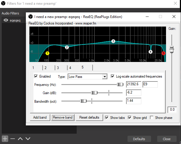
Task: Select EQ band point 1 on graph
Action: coord(47,53)
